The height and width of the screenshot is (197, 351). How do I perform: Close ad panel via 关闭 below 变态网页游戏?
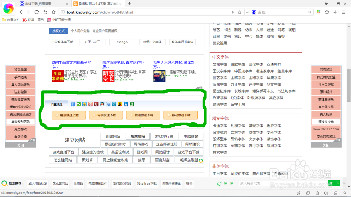326,145
